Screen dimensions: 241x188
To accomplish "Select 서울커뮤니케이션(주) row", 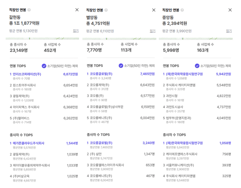I will coord(197,167).
